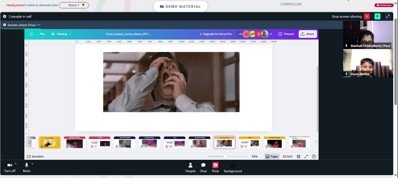Turn off the camera
This screenshot has width=398, height=178.
pyautogui.click(x=10, y=168)
